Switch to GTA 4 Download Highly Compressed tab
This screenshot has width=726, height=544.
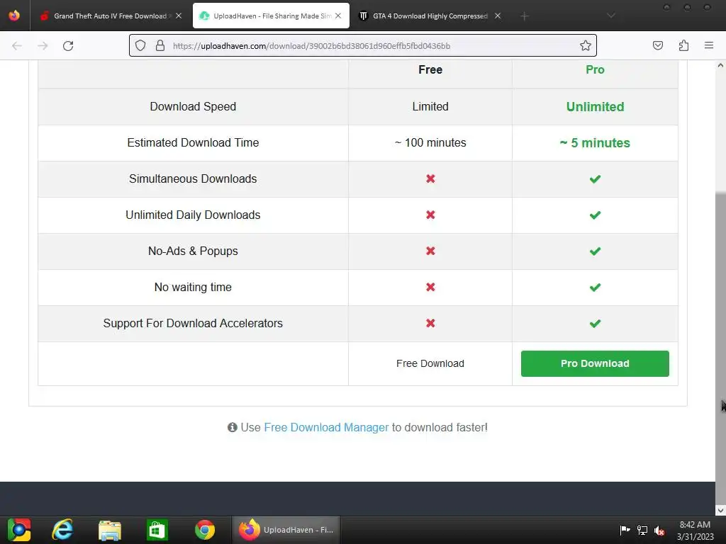pos(430,16)
